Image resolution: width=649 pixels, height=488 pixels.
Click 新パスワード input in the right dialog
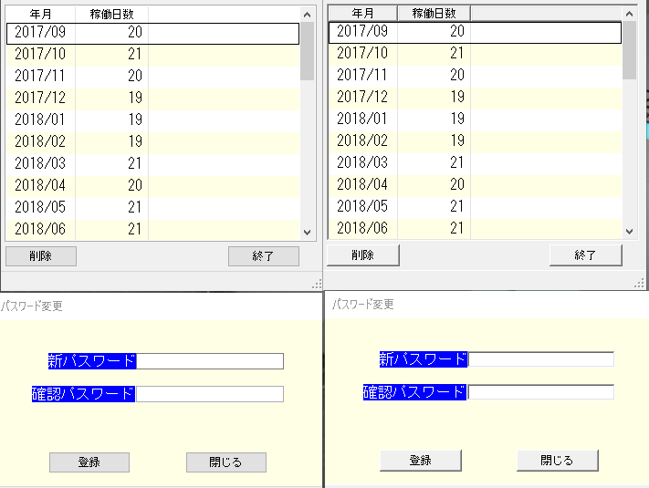540,359
